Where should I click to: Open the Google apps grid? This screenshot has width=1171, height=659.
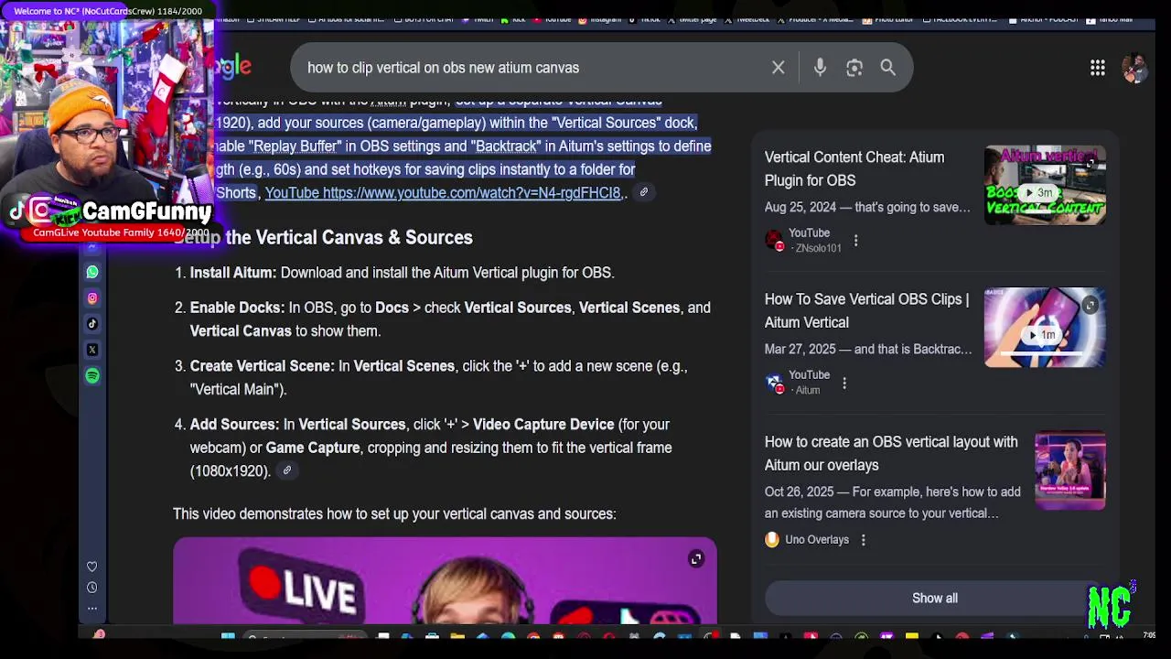(1097, 68)
